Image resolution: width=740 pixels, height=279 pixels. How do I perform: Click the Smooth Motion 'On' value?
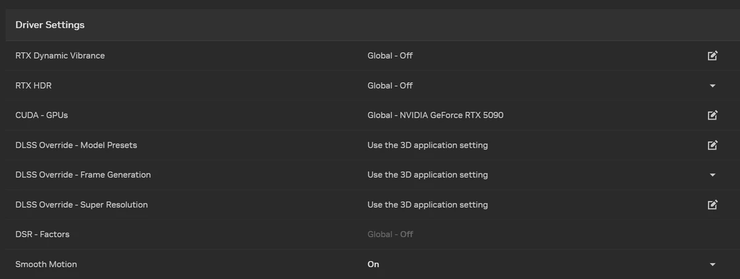point(373,264)
